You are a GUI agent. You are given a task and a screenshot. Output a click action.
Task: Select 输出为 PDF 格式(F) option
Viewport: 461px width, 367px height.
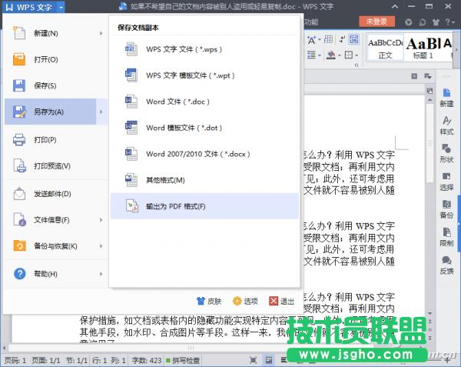[175, 206]
